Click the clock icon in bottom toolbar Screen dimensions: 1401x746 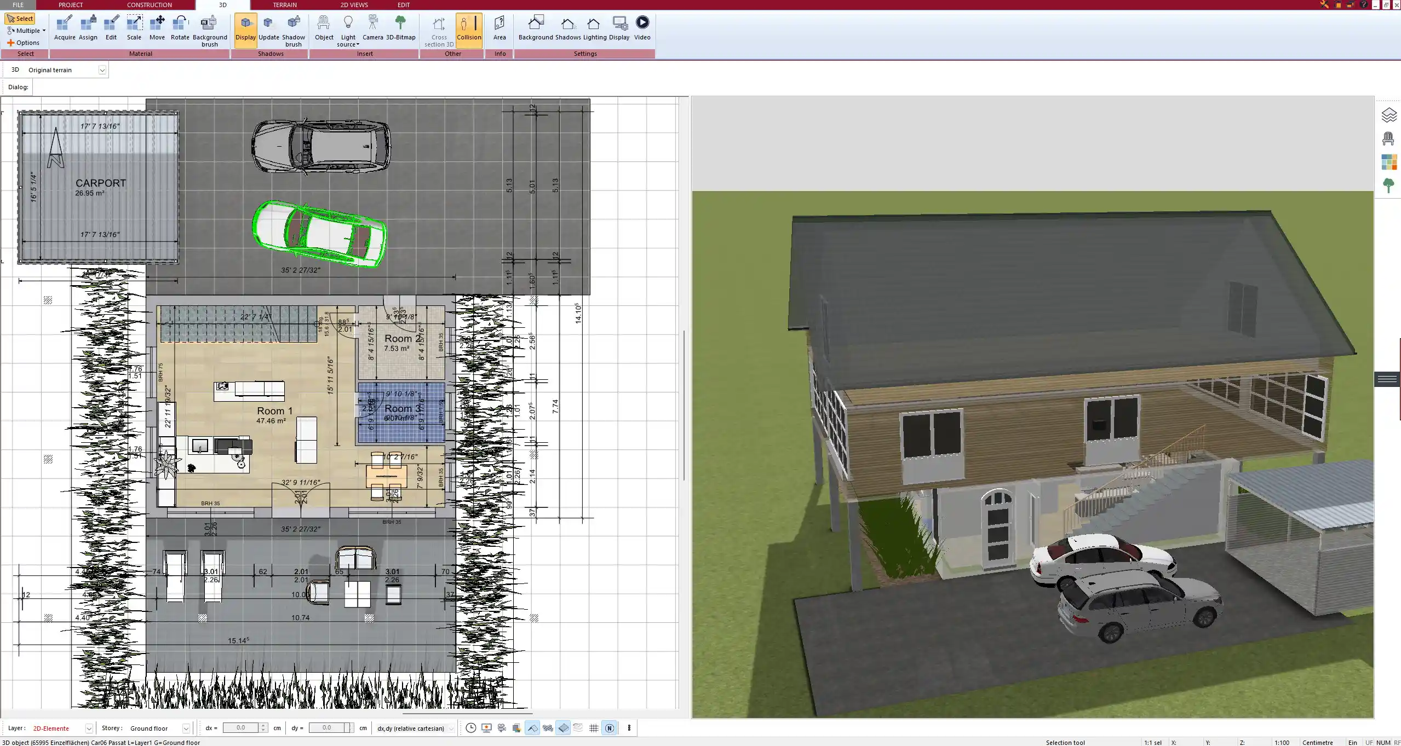click(470, 728)
